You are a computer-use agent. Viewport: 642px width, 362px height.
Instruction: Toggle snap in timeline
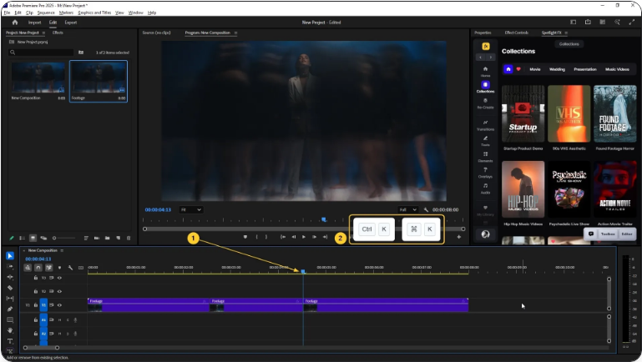point(39,268)
